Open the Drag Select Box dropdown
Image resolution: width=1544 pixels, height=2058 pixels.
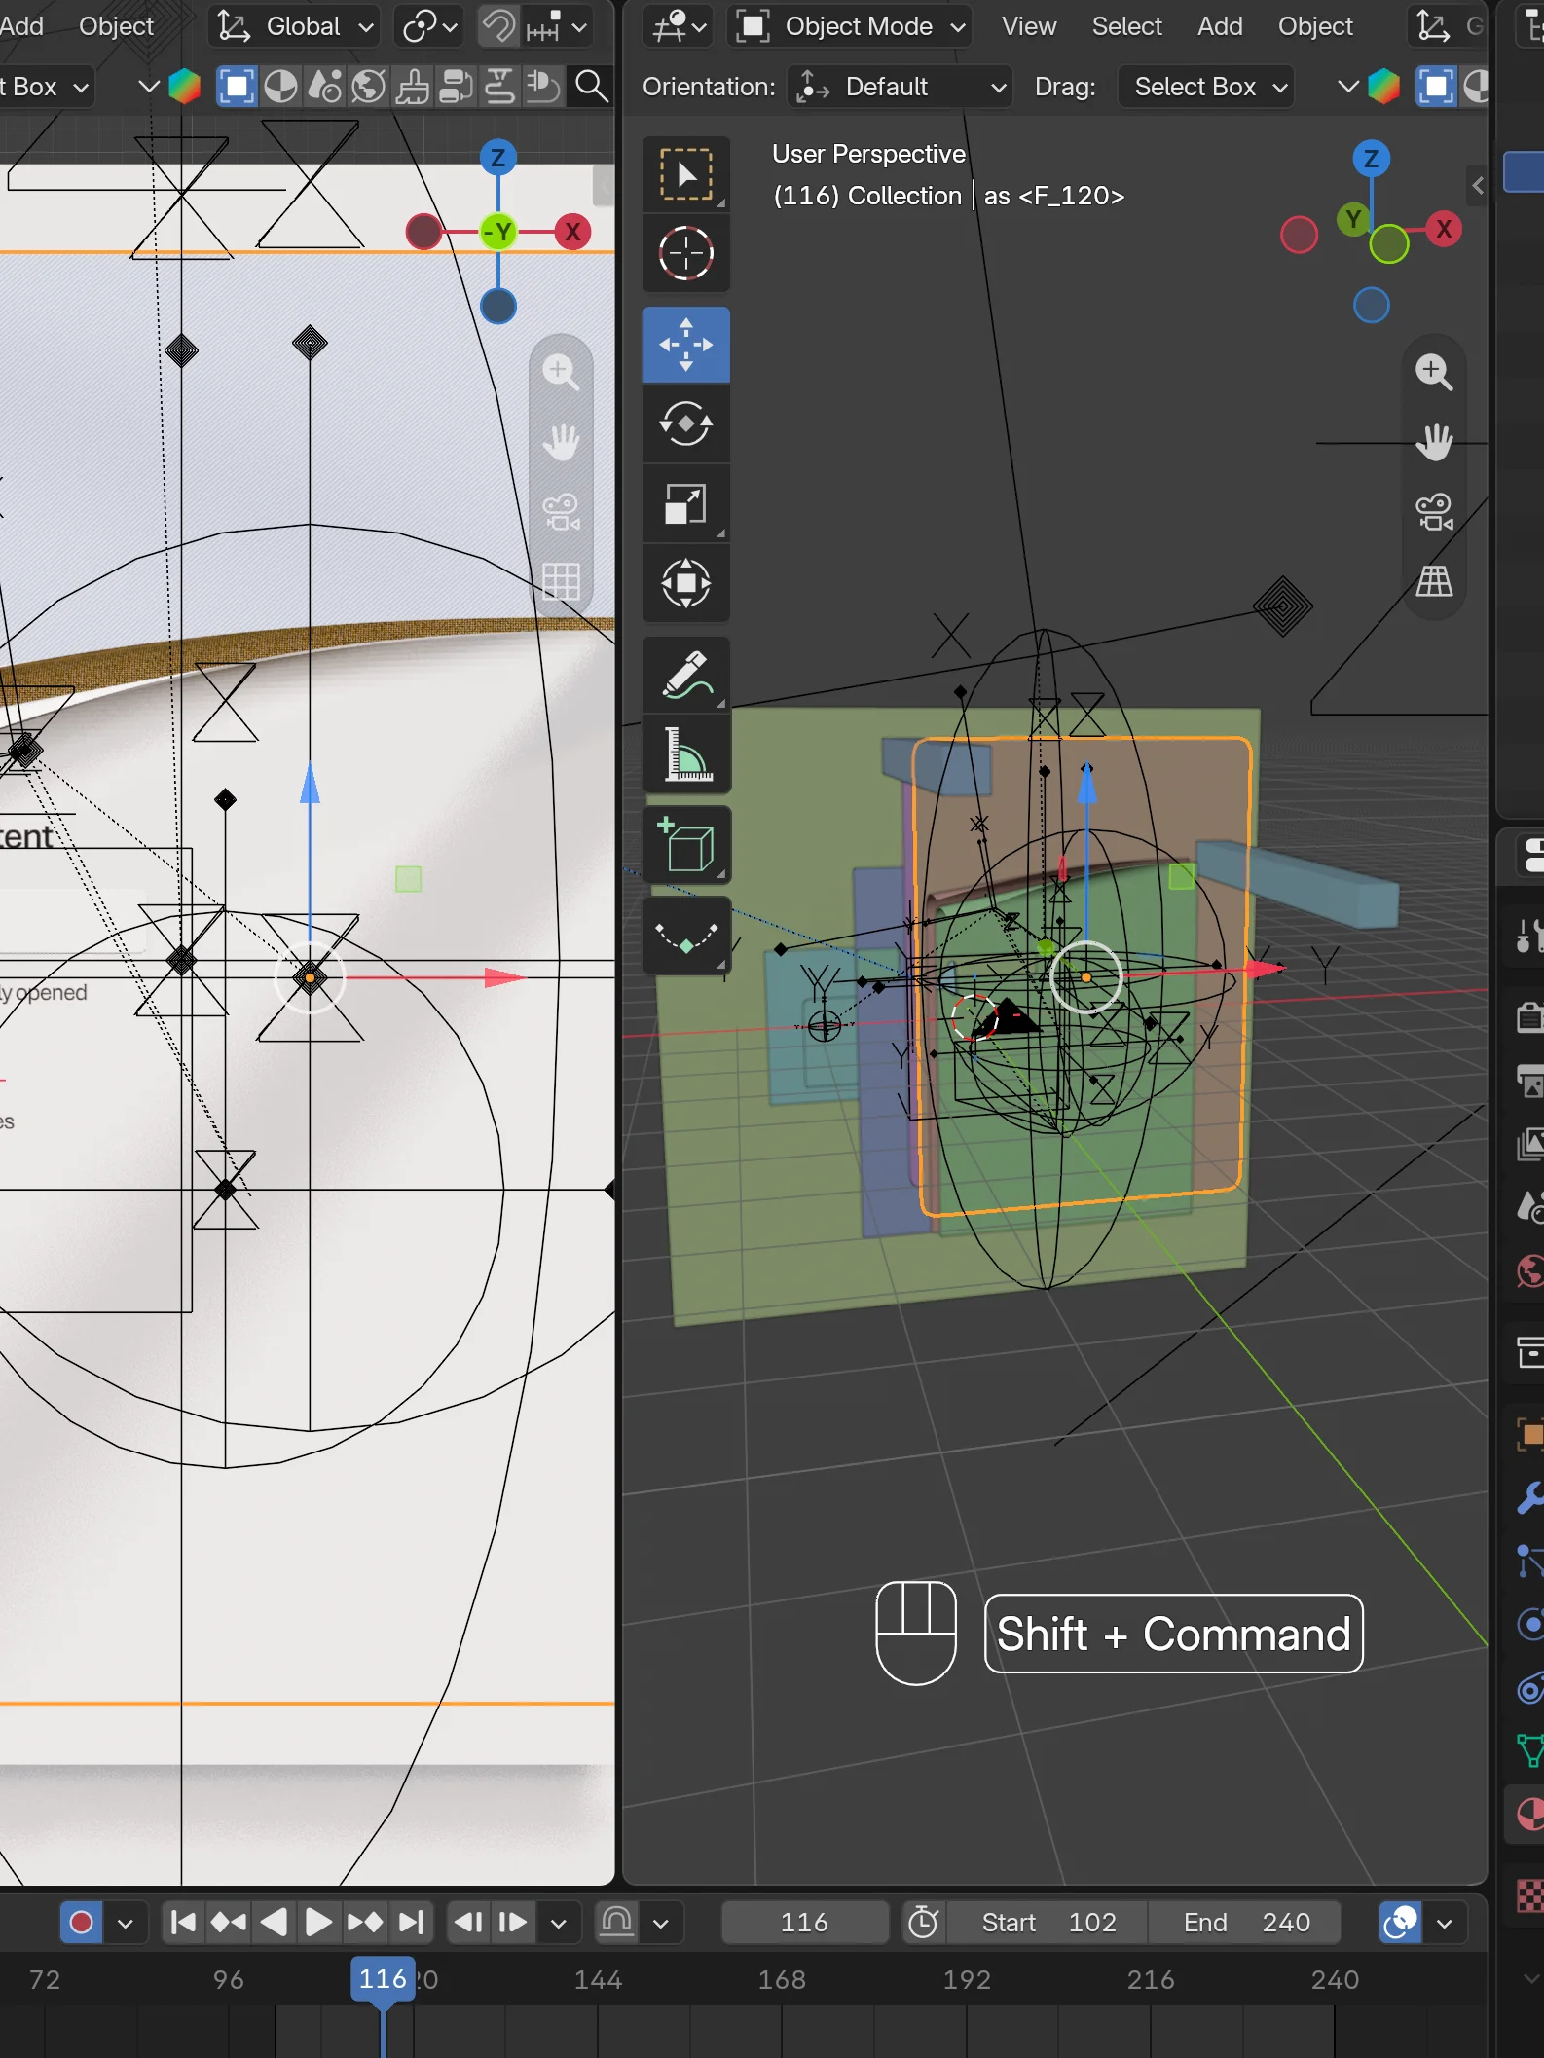tap(1206, 87)
